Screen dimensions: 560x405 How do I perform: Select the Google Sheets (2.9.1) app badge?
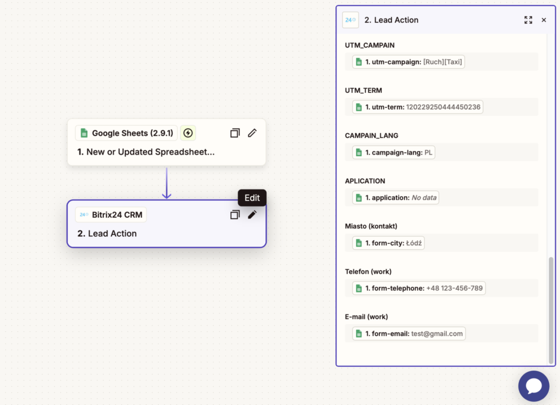pos(126,133)
